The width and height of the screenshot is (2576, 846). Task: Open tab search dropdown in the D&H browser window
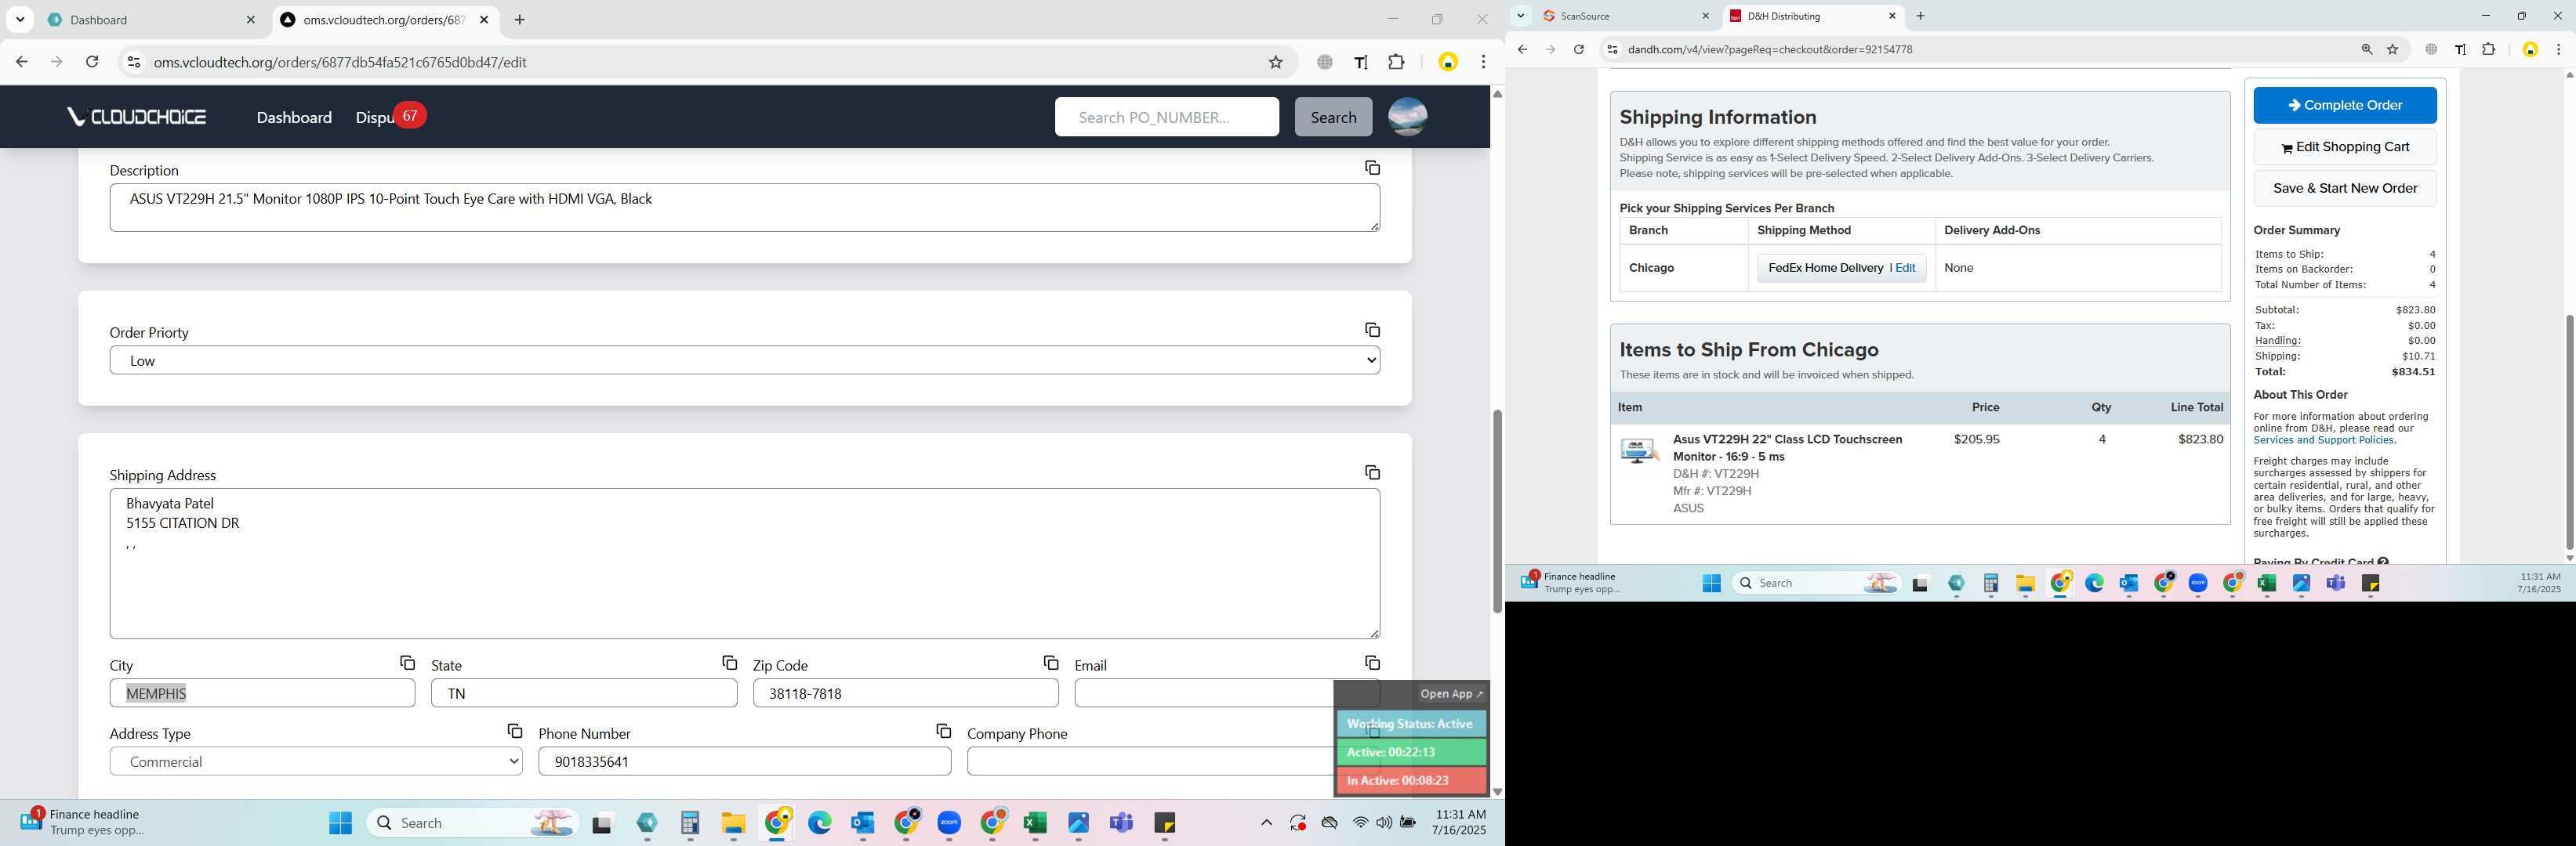coord(1520,16)
